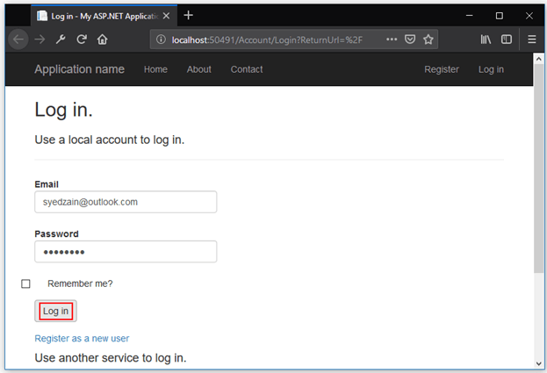547x373 pixels.
Task: Click the Log in submit button
Action: (x=55, y=311)
